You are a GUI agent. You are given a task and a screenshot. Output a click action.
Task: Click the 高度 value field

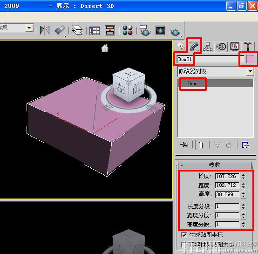[x=227, y=194]
